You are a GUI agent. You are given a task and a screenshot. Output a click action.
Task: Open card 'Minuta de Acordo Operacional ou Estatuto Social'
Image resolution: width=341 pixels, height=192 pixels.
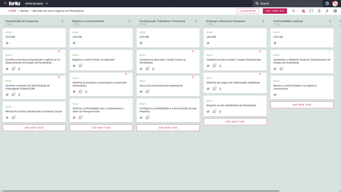click(34, 112)
